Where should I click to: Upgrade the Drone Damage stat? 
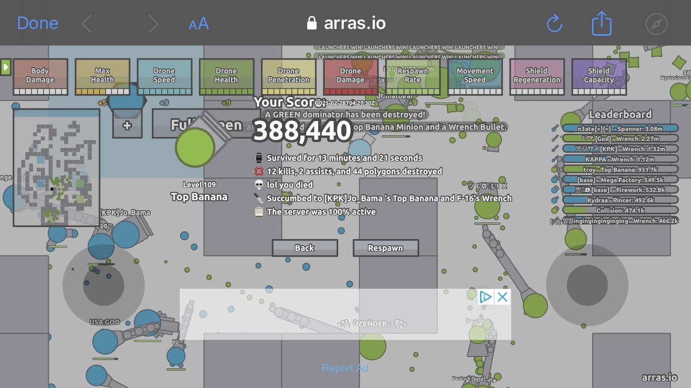coord(351,77)
